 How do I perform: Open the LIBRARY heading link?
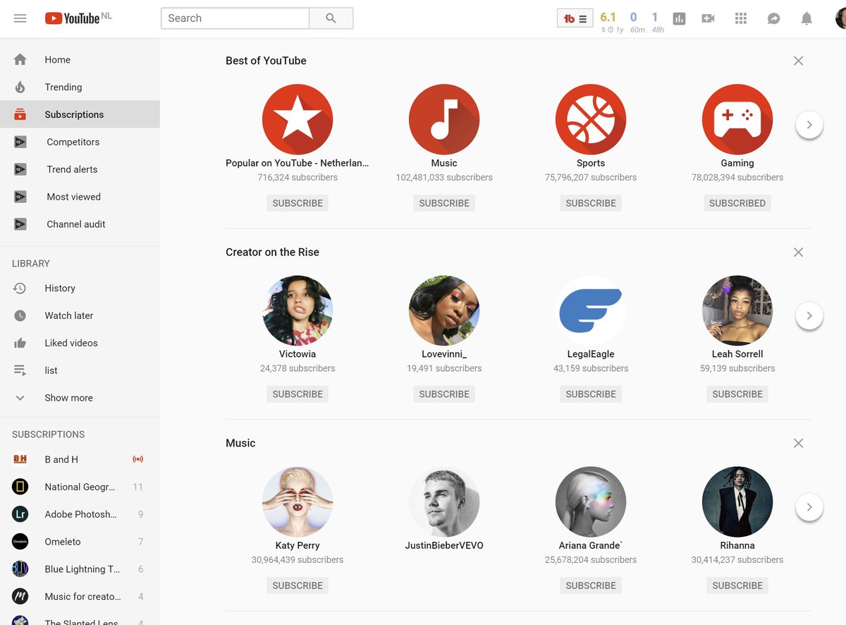[31, 264]
